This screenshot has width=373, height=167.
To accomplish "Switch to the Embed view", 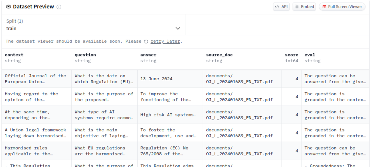I will coord(304,7).
